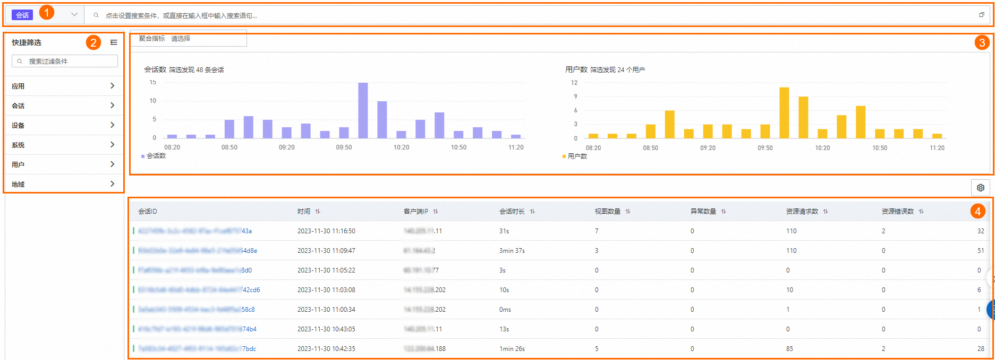The height and width of the screenshot is (360, 995).
Task: Expand the 设备 filter group
Action: (64, 125)
